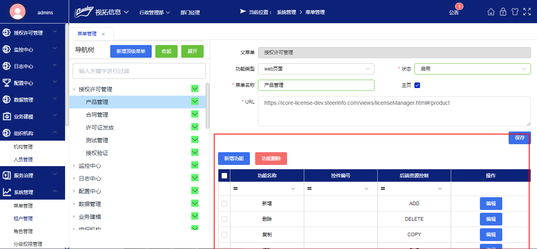Toggle green checkbox for 监控中心 node
The height and width of the screenshot is (249, 537).
[x=195, y=165]
